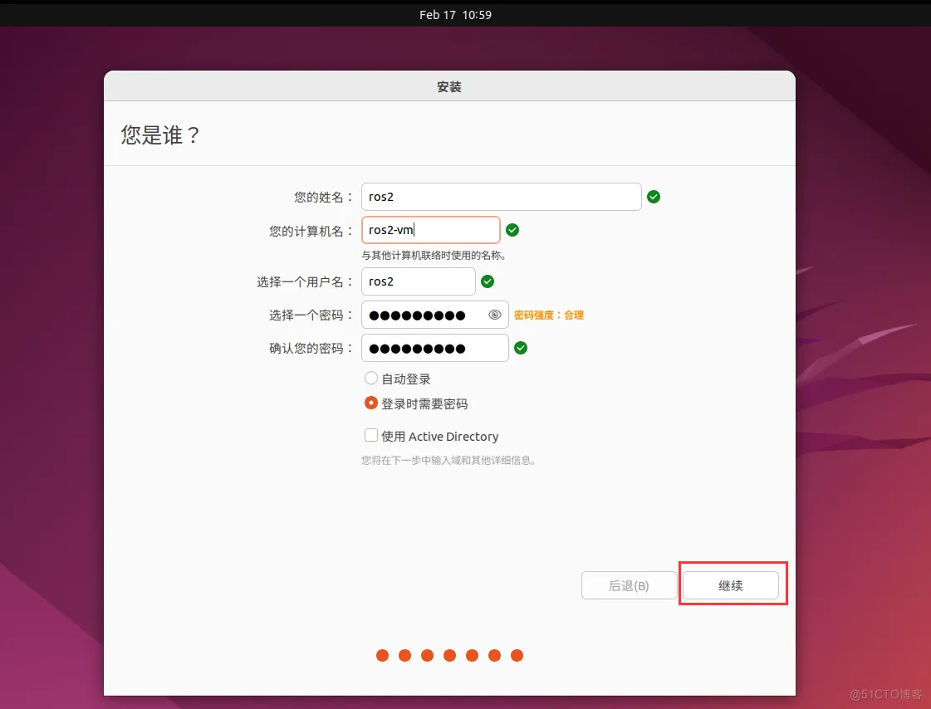The image size is (931, 709).
Task: Click hint 您将在下一步中输入域和其他详细信息。
Action: tap(448, 461)
